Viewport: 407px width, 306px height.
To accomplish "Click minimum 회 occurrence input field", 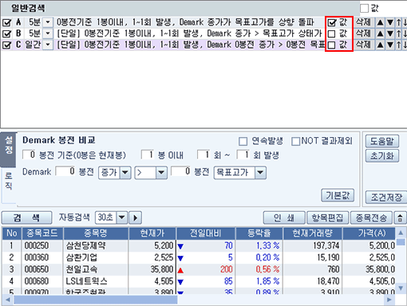I will click(x=203, y=155).
